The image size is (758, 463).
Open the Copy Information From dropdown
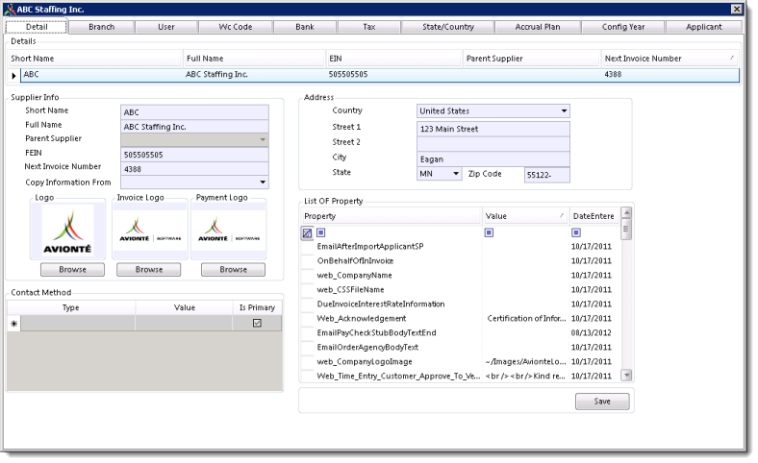[x=262, y=182]
